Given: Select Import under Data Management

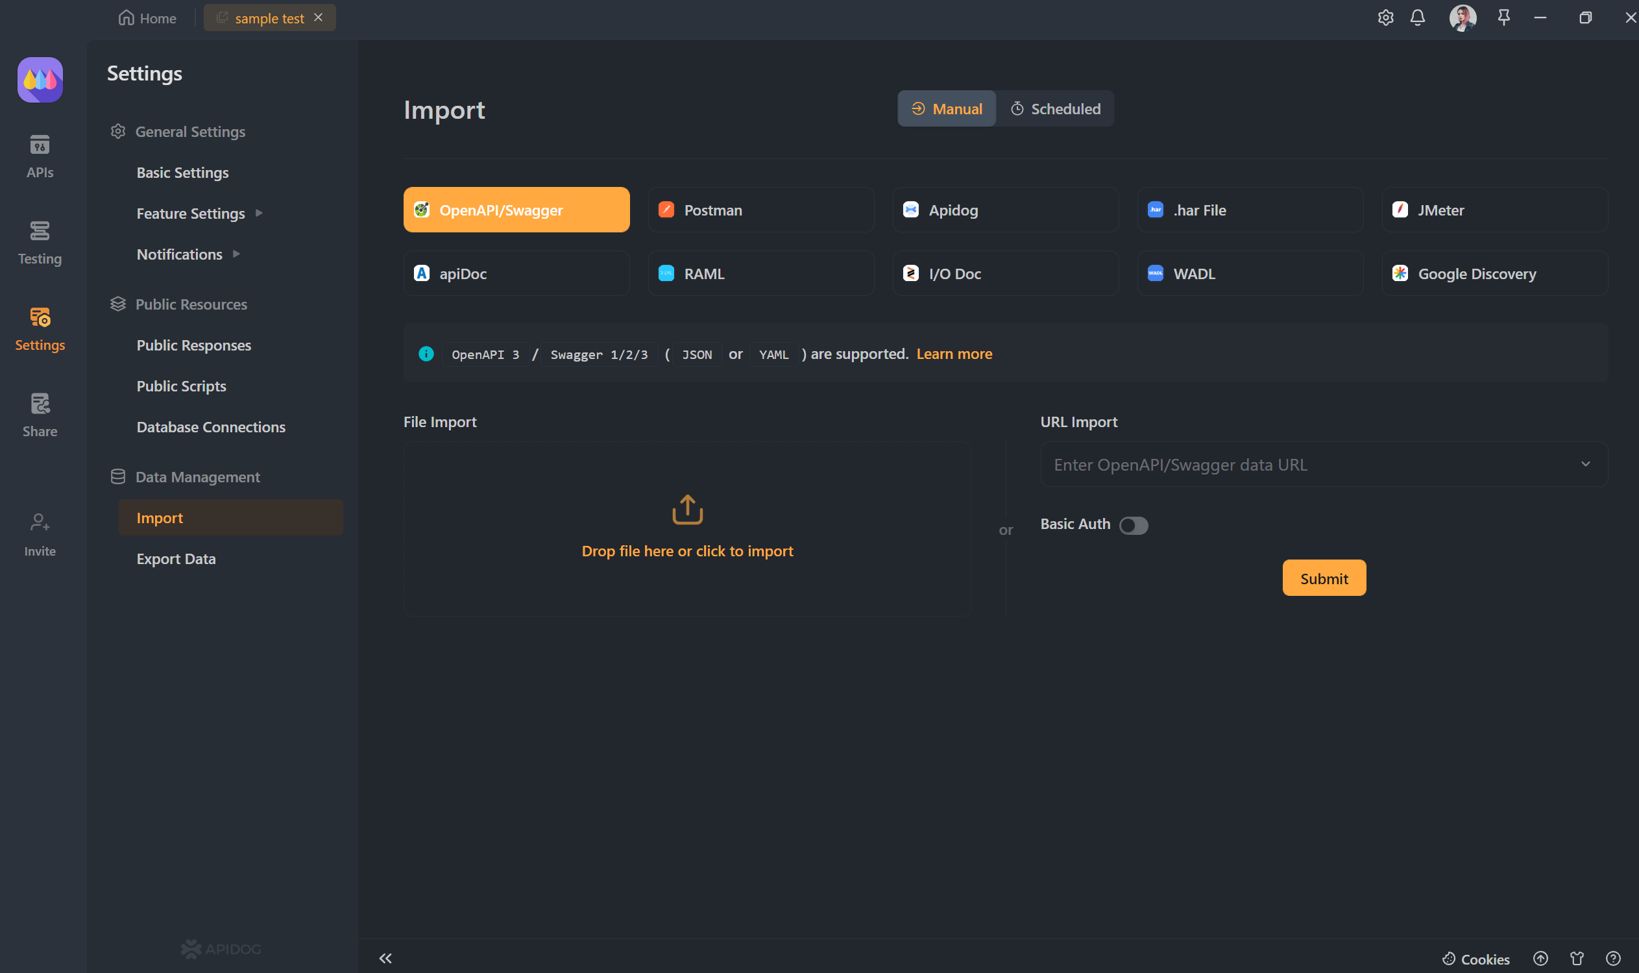Looking at the screenshot, I should tap(231, 517).
